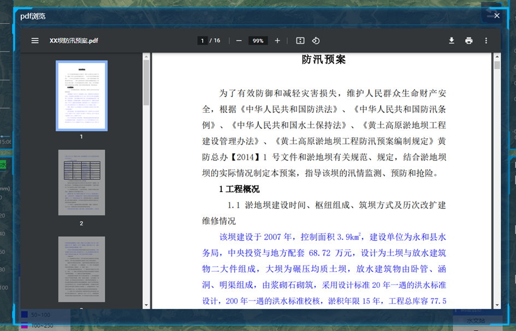Open the PDF viewer sidebar menu
Viewport: 516px width, 331px height.
(x=35, y=41)
